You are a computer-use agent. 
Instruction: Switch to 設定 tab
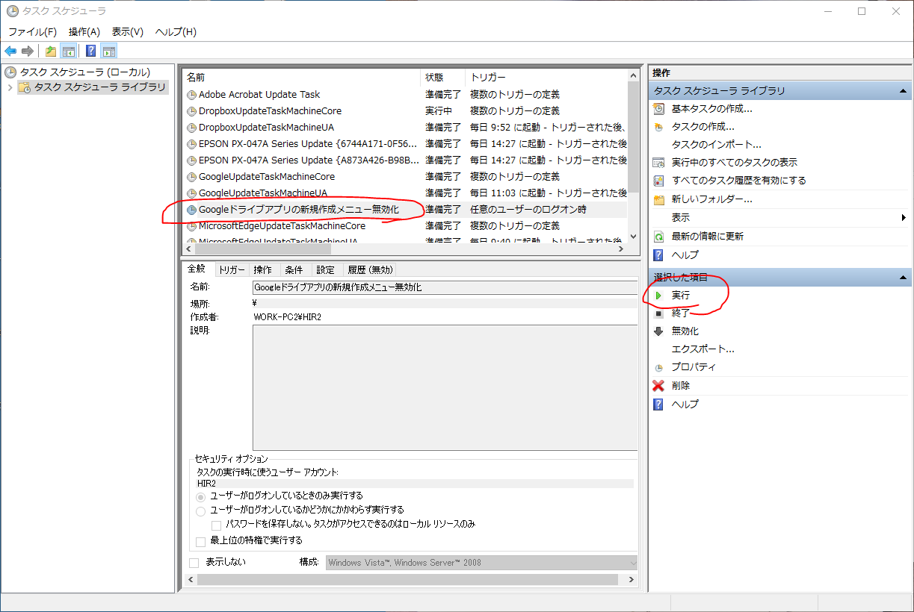(x=325, y=270)
